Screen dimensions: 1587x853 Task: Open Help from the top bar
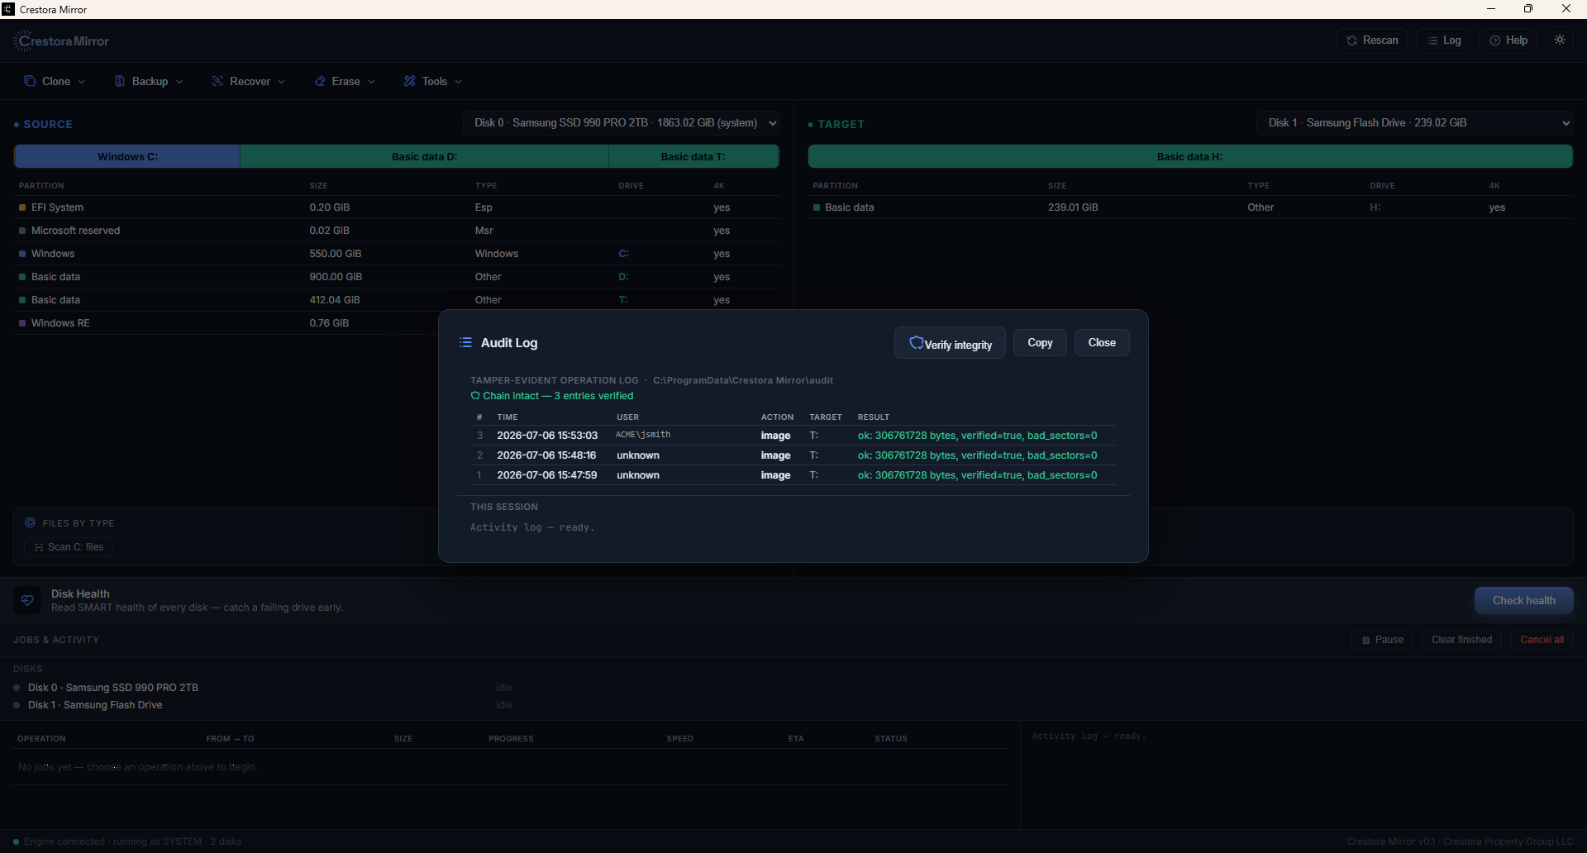pos(1508,41)
